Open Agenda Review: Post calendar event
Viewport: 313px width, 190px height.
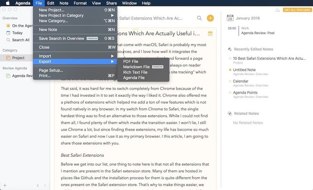coord(258,33)
